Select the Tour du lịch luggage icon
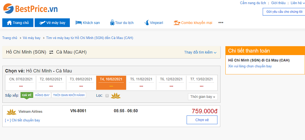 click(112, 23)
